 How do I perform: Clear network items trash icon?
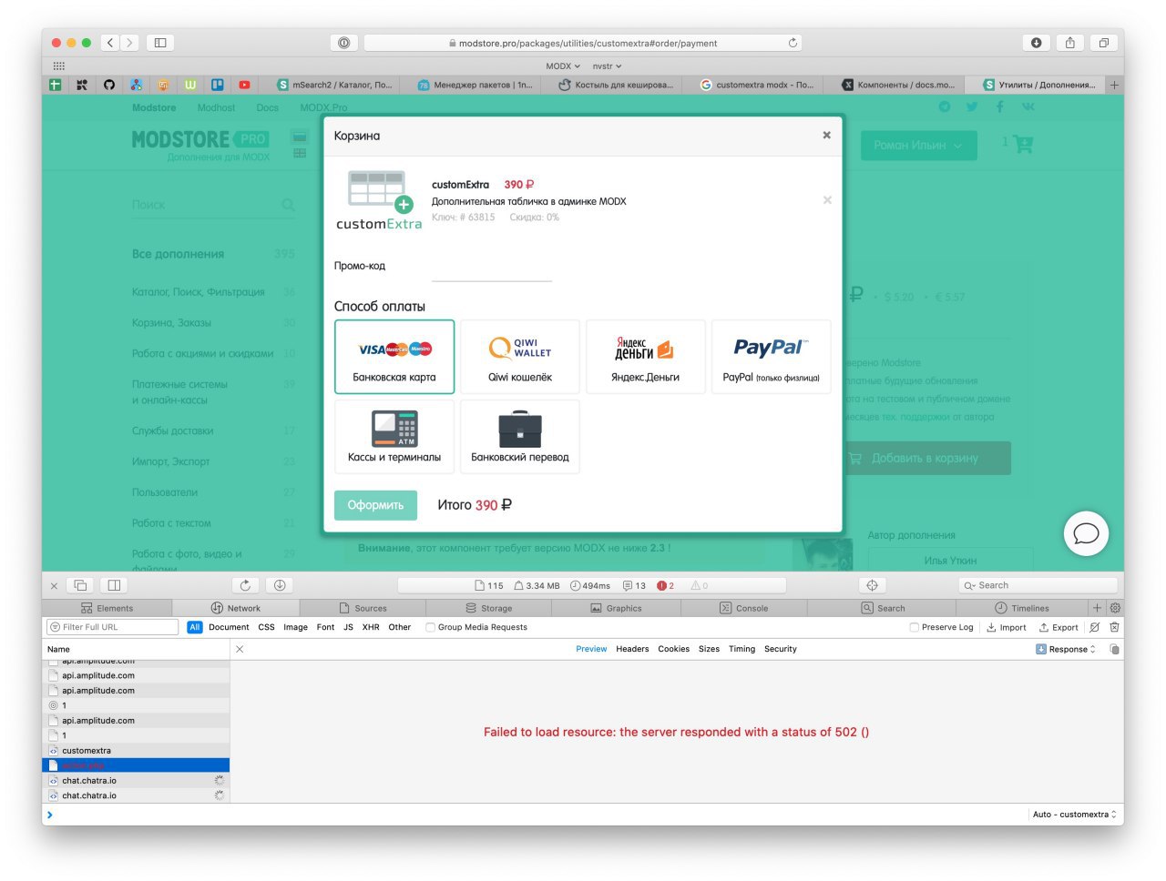coord(1114,627)
